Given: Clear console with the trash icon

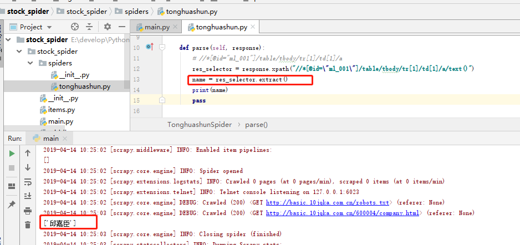Looking at the screenshot, I should (28, 225).
